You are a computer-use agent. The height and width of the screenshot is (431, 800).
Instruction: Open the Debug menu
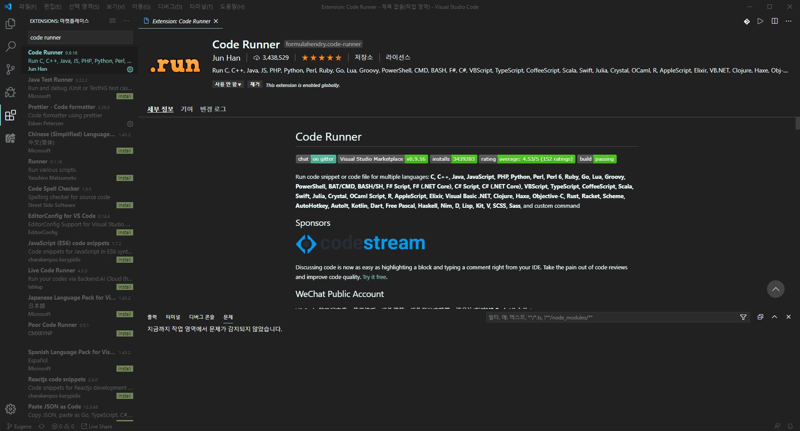(170, 7)
